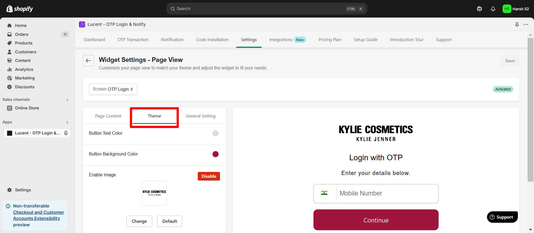Click the scrollbar down arrow
The height and width of the screenshot is (233, 534).
tap(530, 230)
